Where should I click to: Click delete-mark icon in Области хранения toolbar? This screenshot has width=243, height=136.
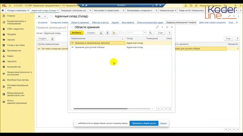pos(107,33)
